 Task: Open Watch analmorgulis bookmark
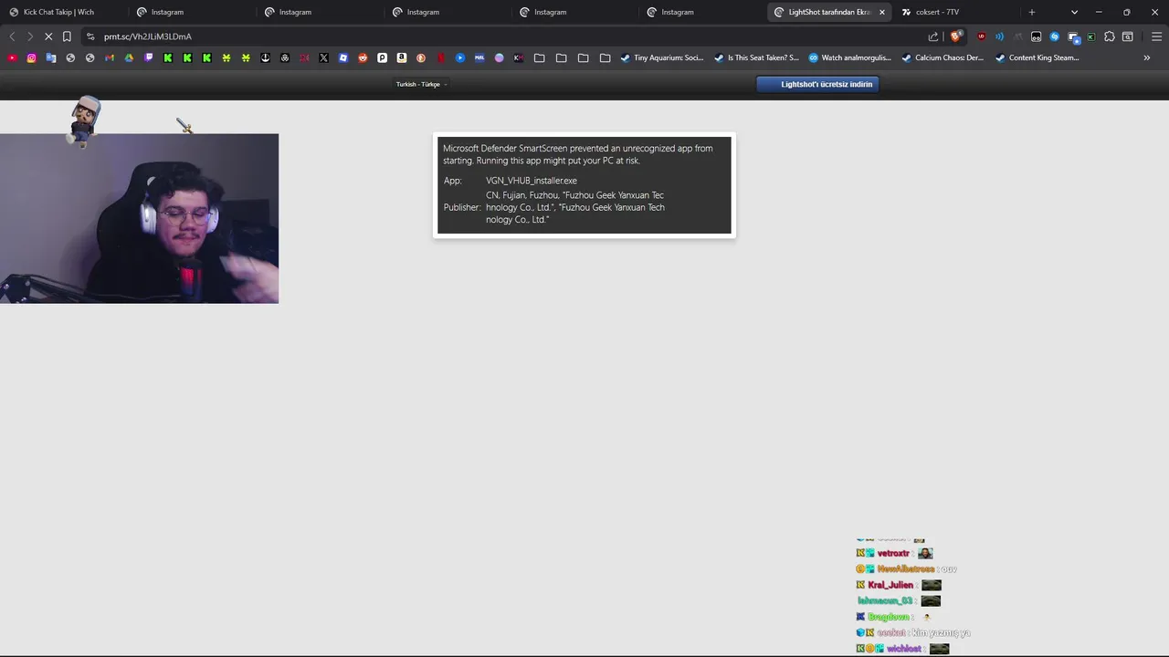[850, 57]
